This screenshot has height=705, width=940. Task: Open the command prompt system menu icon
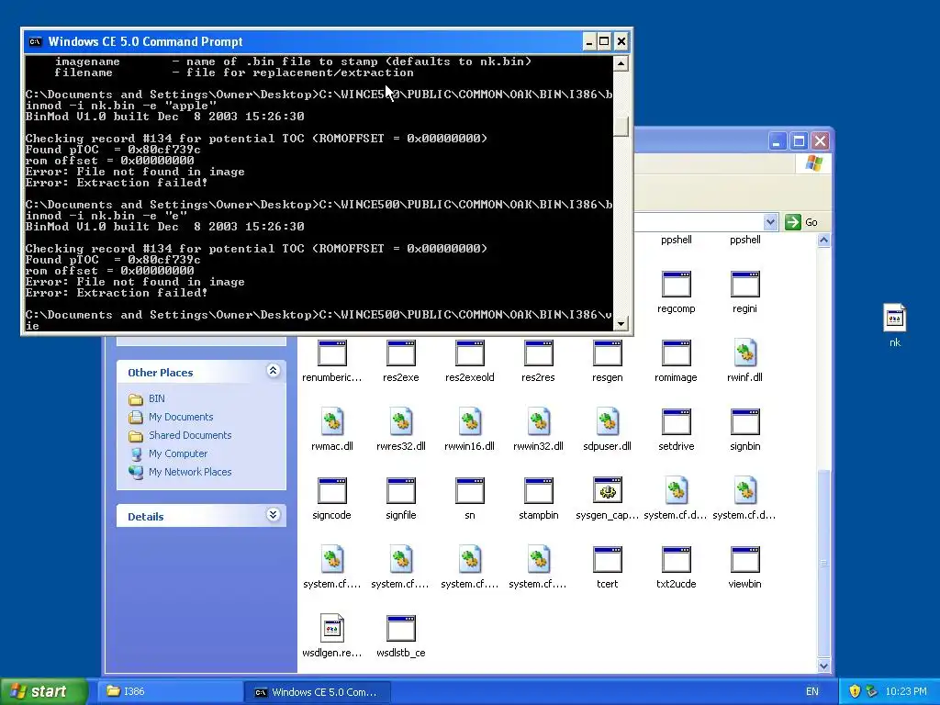coord(36,41)
